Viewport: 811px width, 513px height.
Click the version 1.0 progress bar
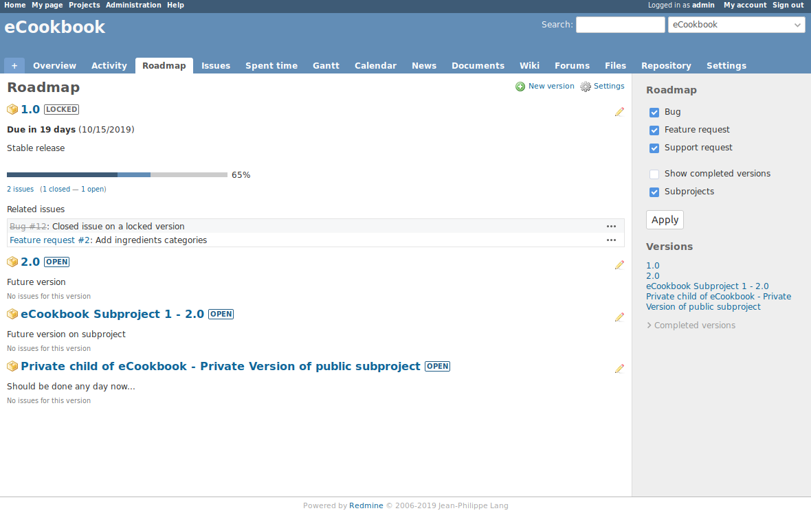(117, 174)
